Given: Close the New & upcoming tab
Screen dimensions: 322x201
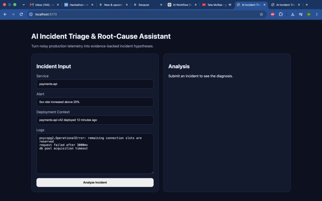Looking at the screenshot, I should [127, 5].
